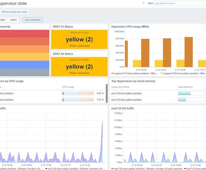
Task: Click esx7-02-host legend entry in CPU graph
Action: (x=183, y=73)
